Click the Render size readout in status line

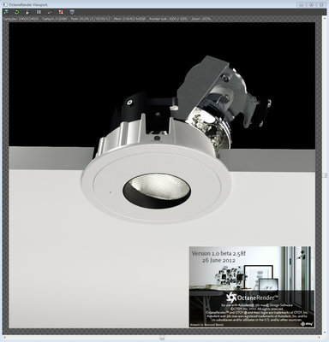pyautogui.click(x=169, y=19)
